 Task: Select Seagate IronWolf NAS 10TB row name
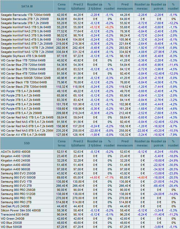point(27,48)
